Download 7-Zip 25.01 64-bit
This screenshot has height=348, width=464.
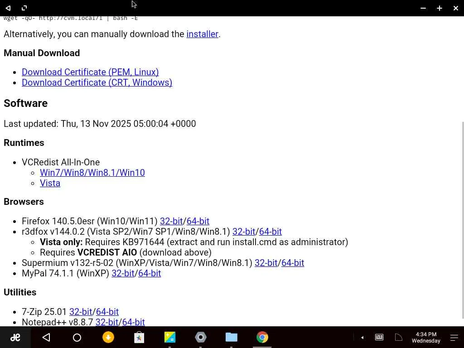pyautogui.click(x=107, y=312)
